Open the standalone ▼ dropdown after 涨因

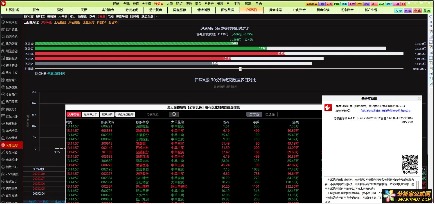click(x=228, y=4)
